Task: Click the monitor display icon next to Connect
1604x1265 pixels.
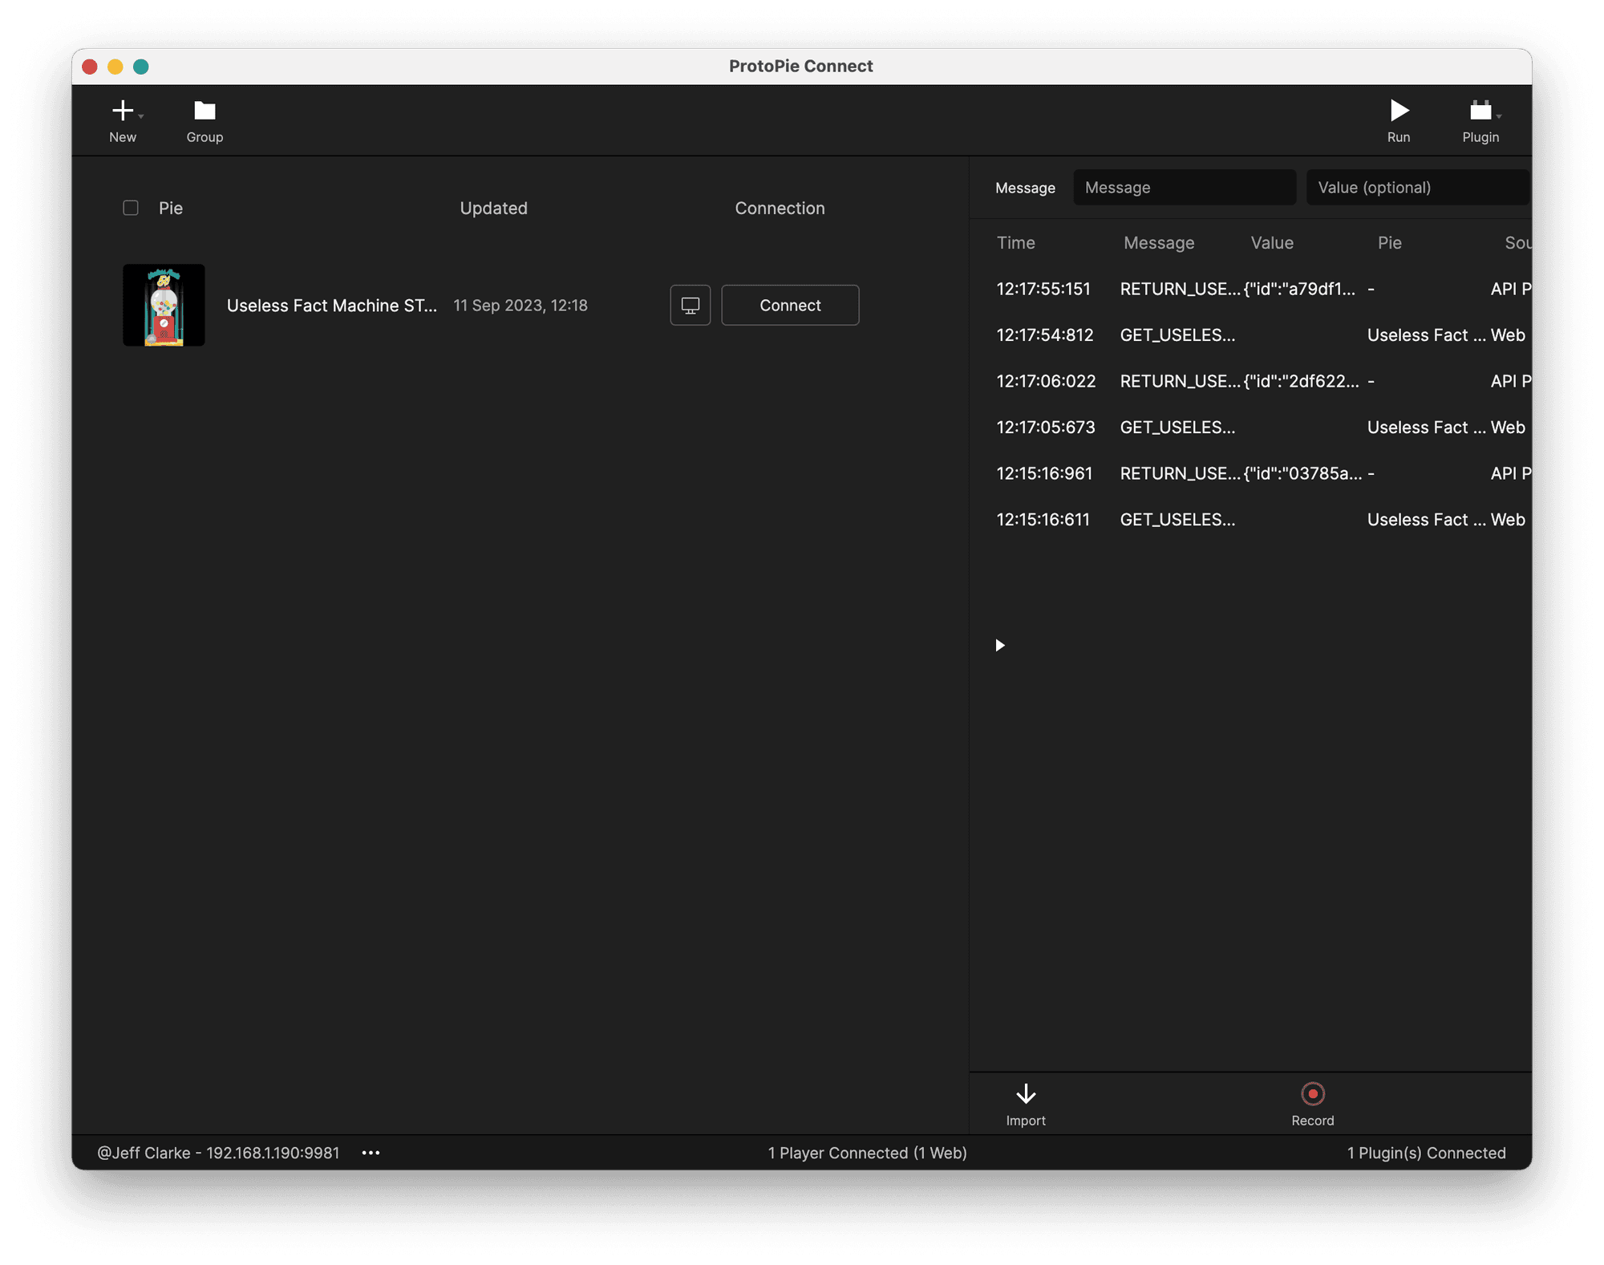Action: pyautogui.click(x=690, y=305)
